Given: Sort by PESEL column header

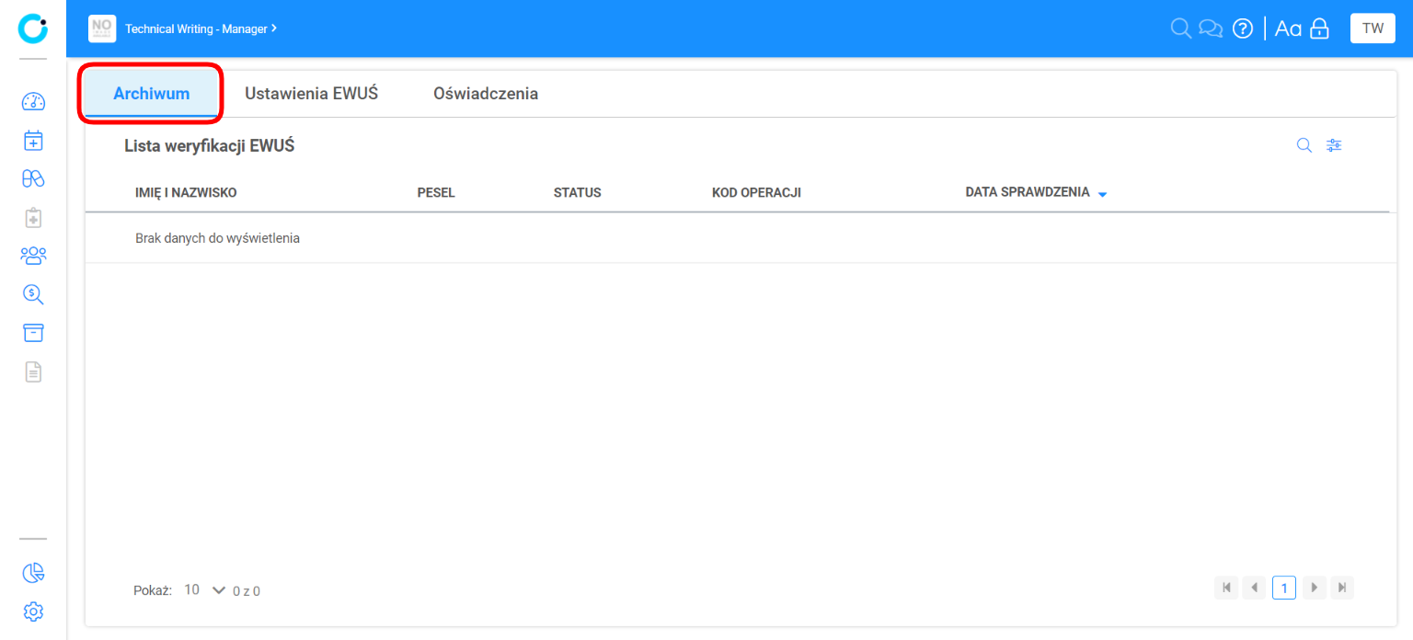Looking at the screenshot, I should pos(436,193).
